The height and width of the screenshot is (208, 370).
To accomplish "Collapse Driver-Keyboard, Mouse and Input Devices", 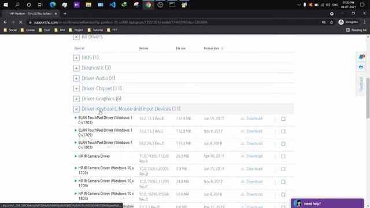I will (76, 109).
